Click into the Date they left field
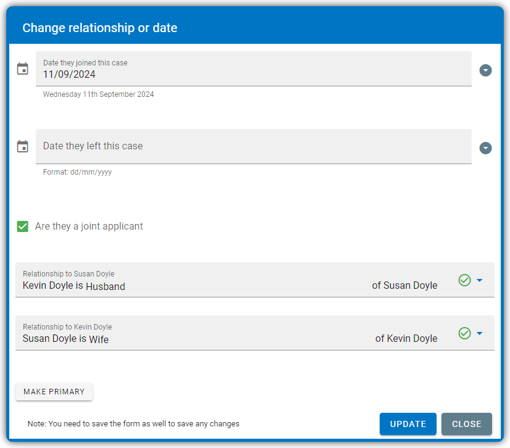This screenshot has width=510, height=448. [254, 146]
